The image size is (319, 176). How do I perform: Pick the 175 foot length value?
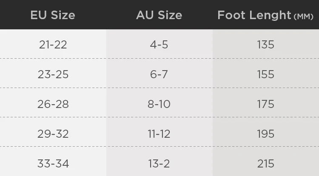click(265, 104)
